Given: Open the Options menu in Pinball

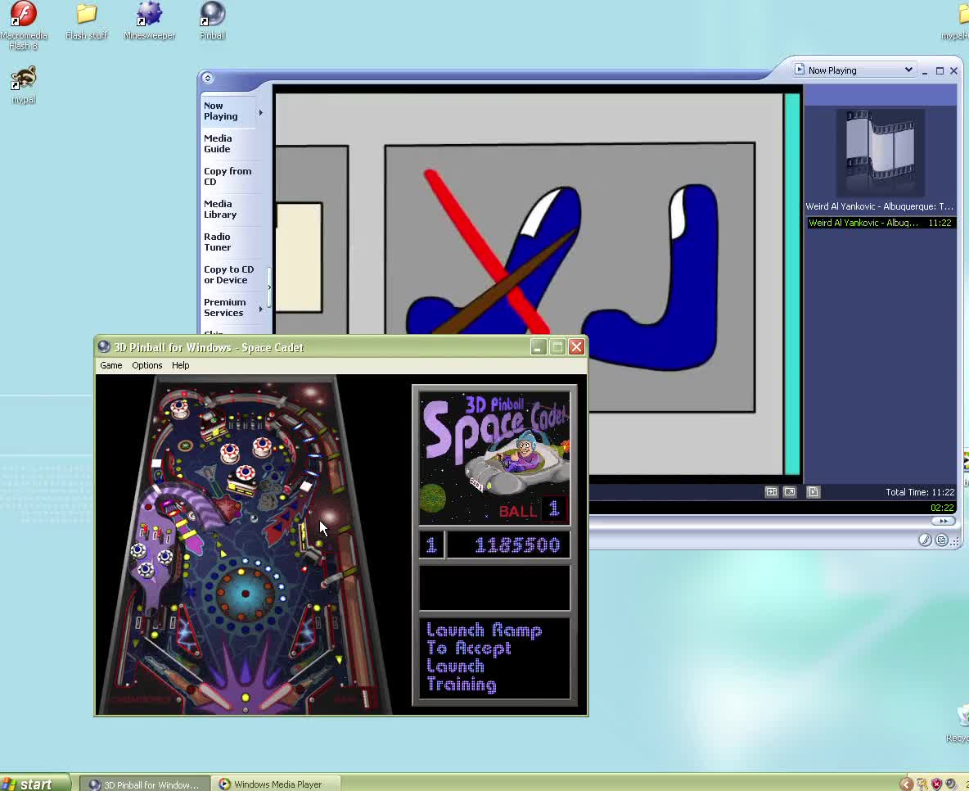Looking at the screenshot, I should coord(146,365).
